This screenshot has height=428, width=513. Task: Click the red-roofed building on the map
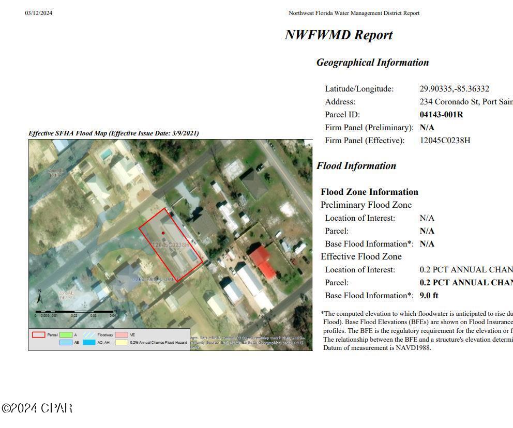[x=263, y=262]
